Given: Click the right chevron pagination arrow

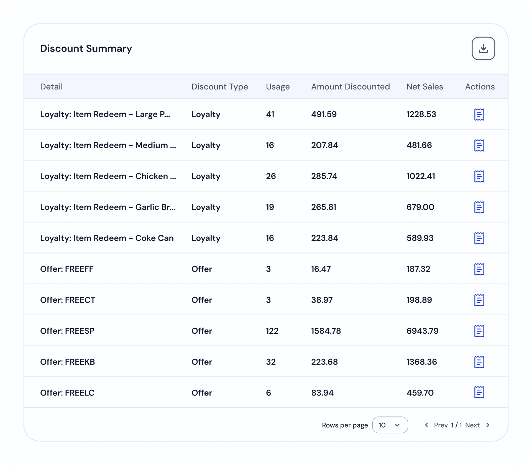Looking at the screenshot, I should click(x=488, y=425).
